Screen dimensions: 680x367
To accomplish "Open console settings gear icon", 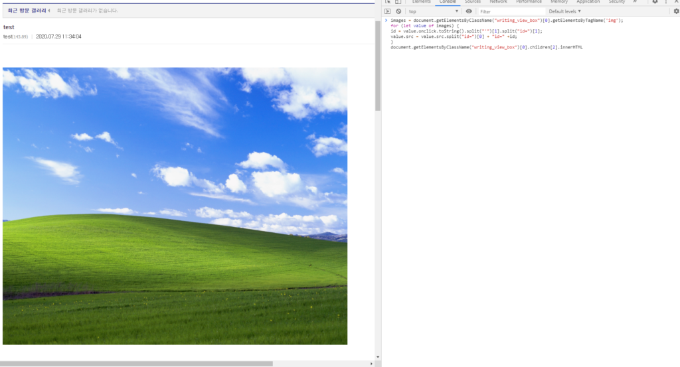I will (676, 12).
